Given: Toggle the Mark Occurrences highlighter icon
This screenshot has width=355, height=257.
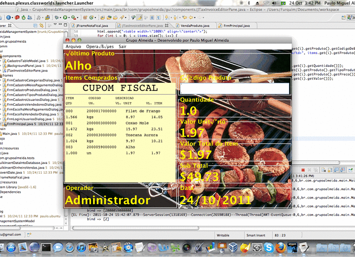Looking at the screenshot, I should pyautogui.click(x=140, y=17).
